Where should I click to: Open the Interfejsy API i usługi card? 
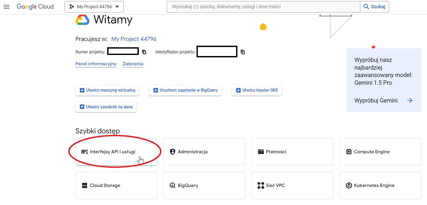[x=116, y=152]
